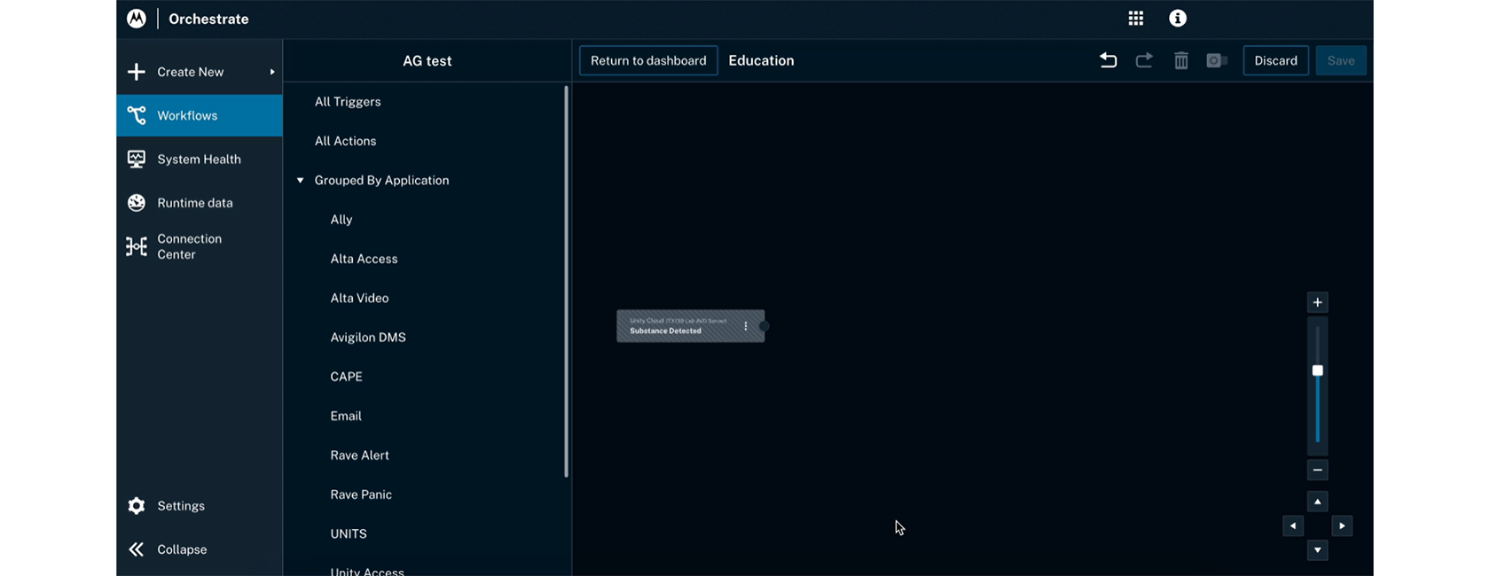Image resolution: width=1490 pixels, height=576 pixels.
Task: Select the Rave Alert application
Action: (359, 455)
